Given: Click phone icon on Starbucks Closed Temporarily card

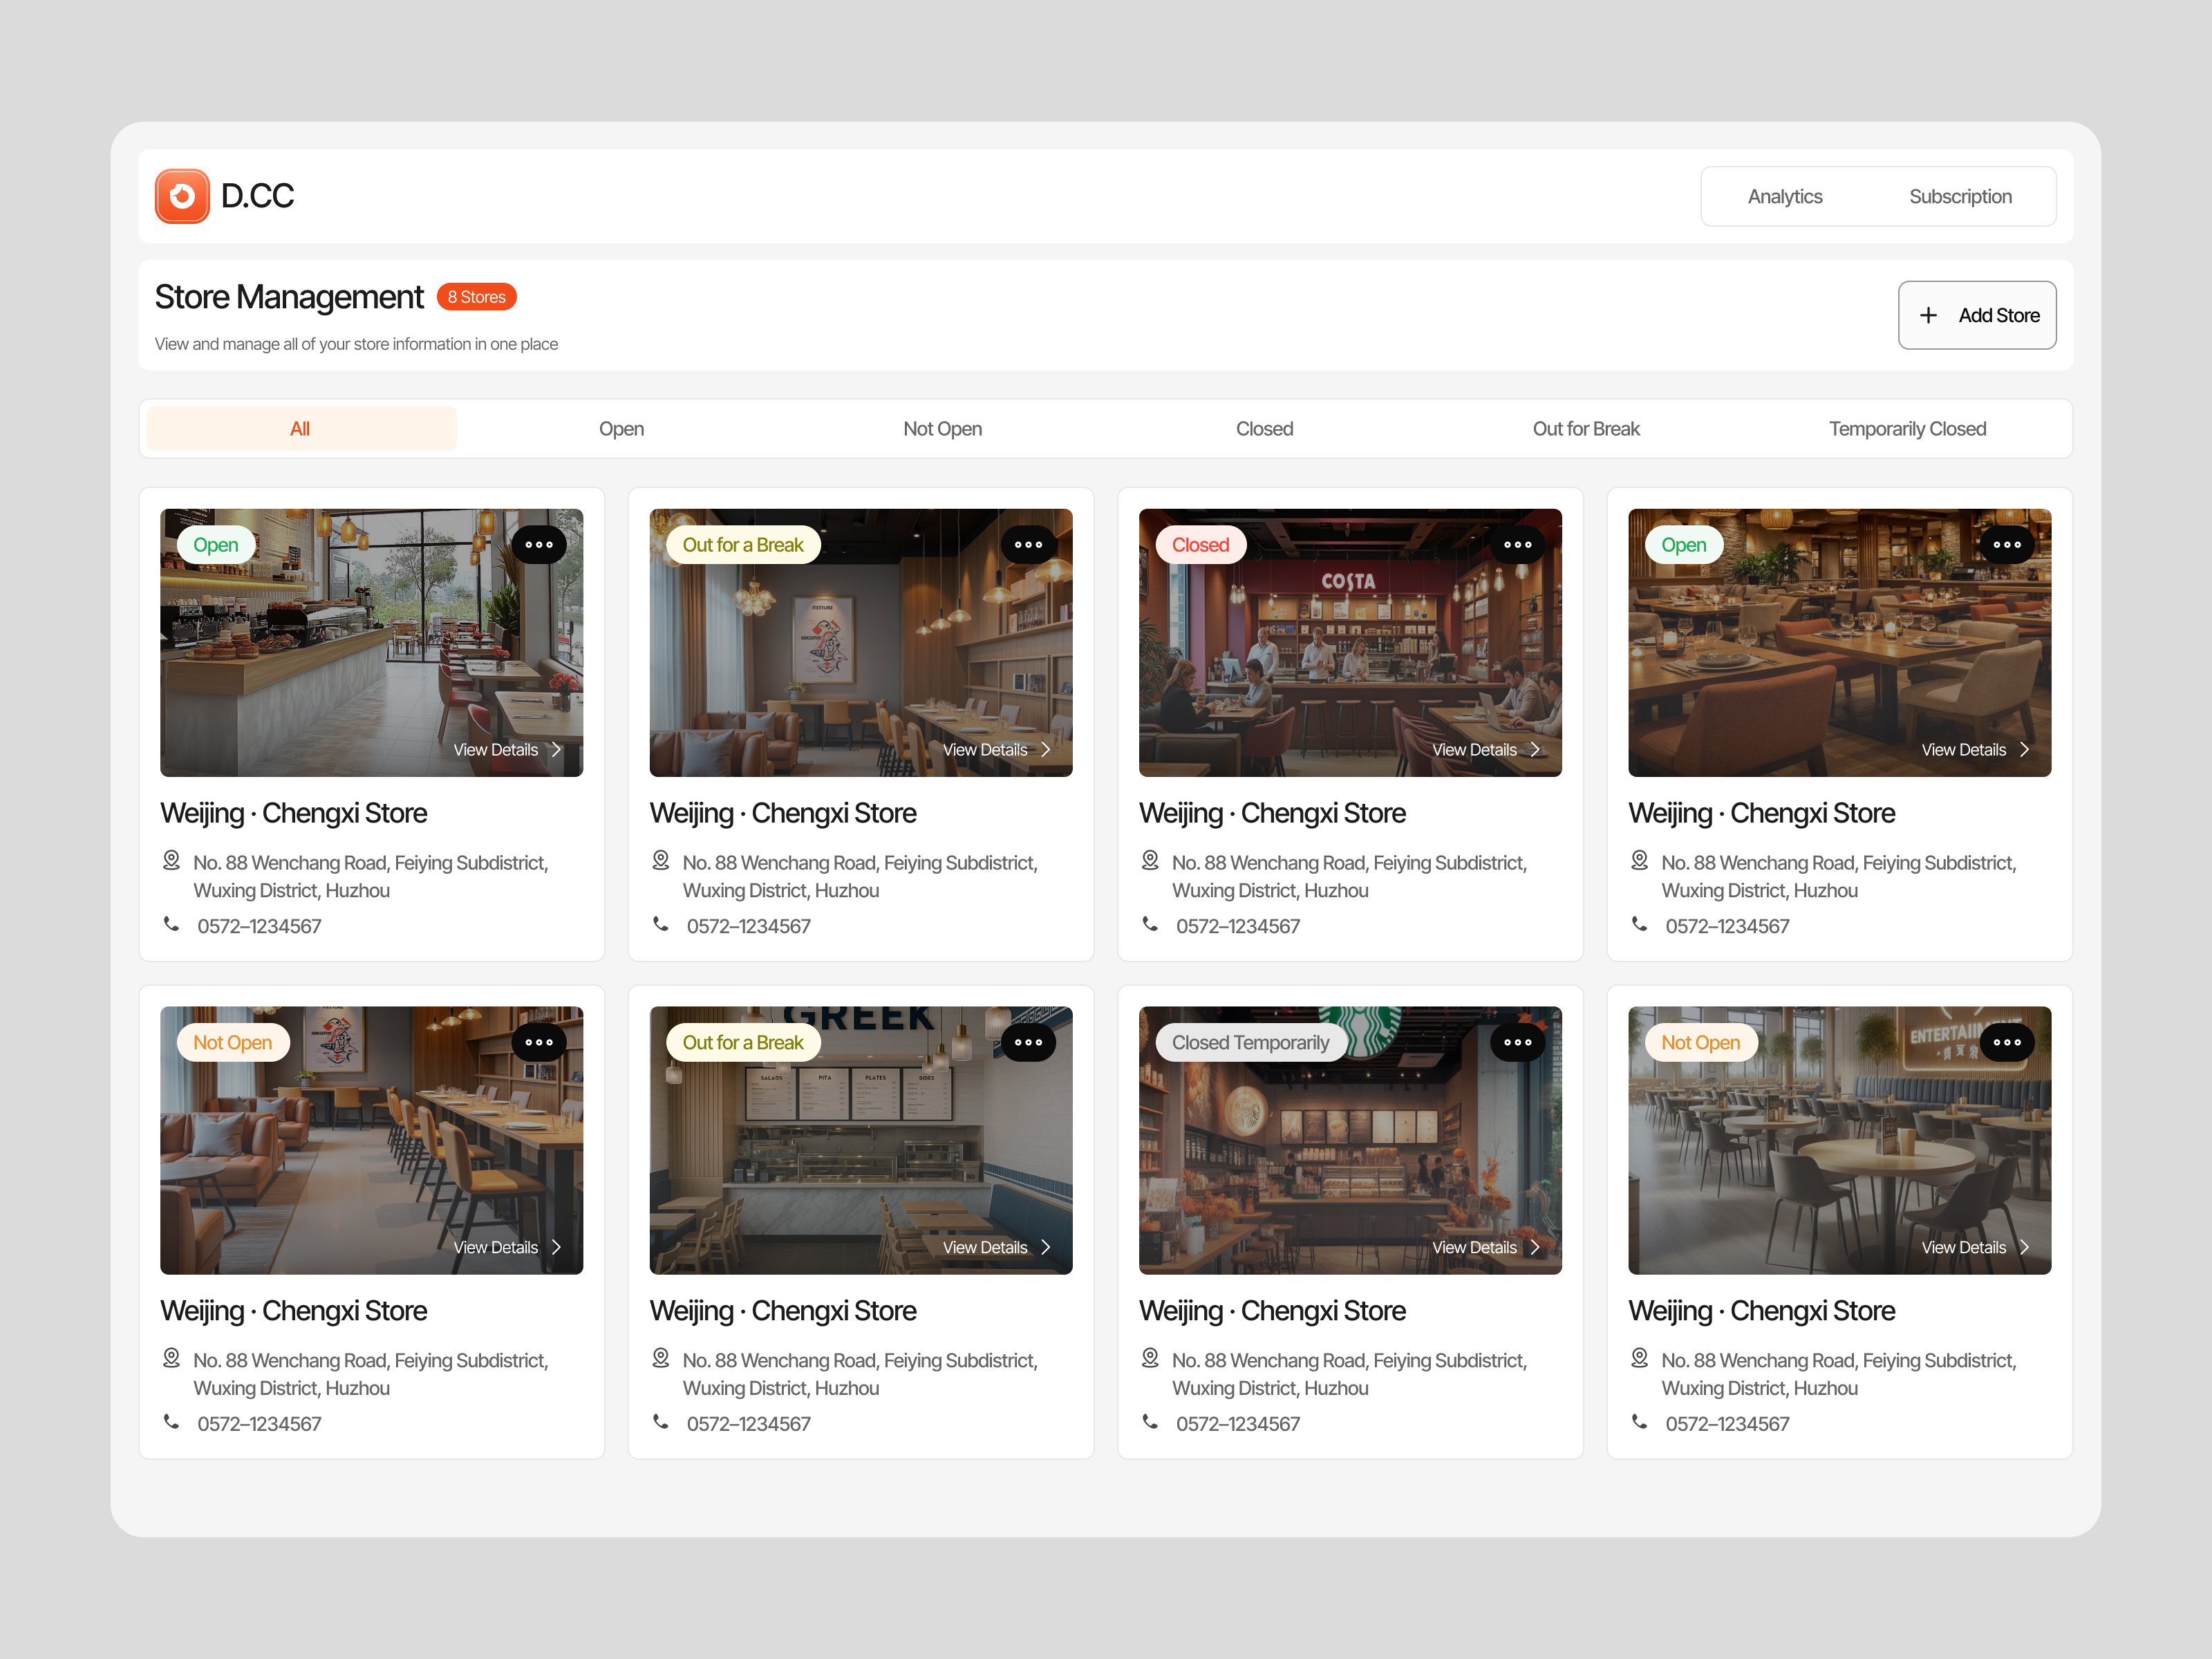Looking at the screenshot, I should coord(1150,1421).
